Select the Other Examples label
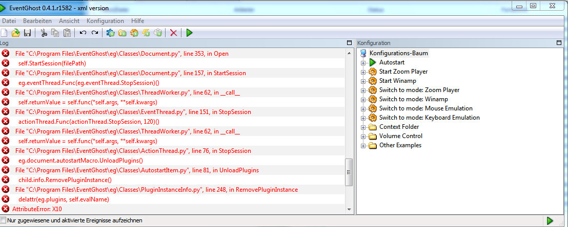568x227 pixels. 400,145
